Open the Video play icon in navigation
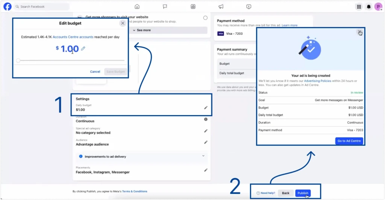385x200 pixels. coord(249,7)
